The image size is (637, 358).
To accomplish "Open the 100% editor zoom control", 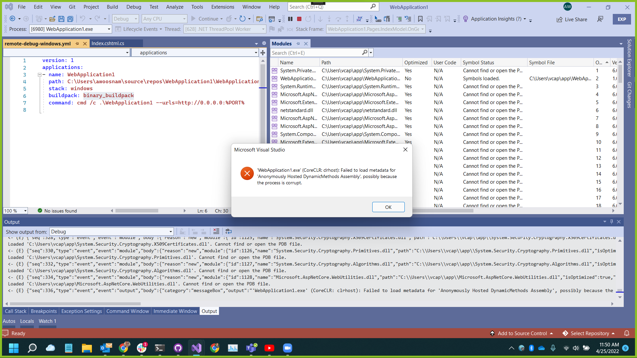I will (x=15, y=210).
